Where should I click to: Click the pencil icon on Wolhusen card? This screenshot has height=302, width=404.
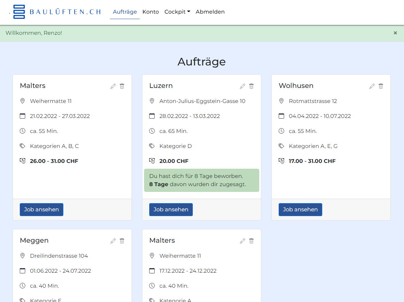pos(372,86)
